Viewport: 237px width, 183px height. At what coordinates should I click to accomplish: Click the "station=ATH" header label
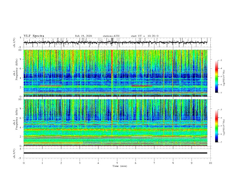(x=111, y=36)
